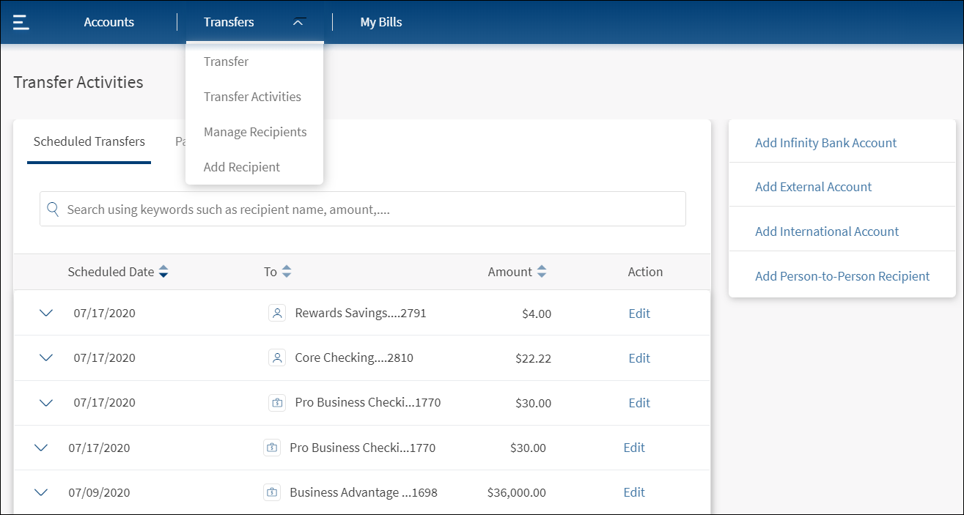The width and height of the screenshot is (964, 515).
Task: Choose Add Recipient in dropdown menu
Action: [x=242, y=167]
